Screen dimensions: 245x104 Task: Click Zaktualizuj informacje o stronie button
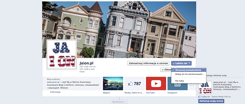(148, 63)
